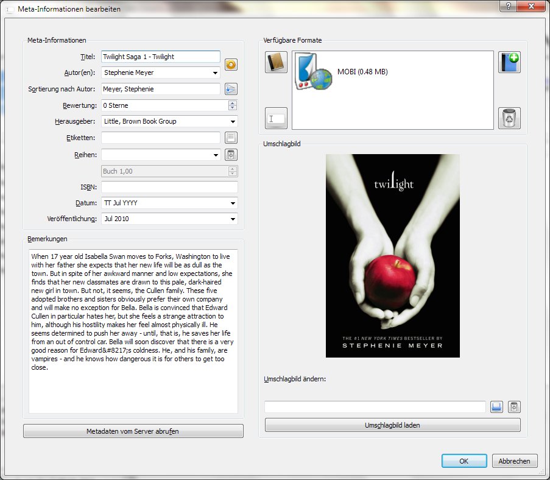Click the Umschlagbild ändern path field
This screenshot has height=480, width=550.
(375, 407)
